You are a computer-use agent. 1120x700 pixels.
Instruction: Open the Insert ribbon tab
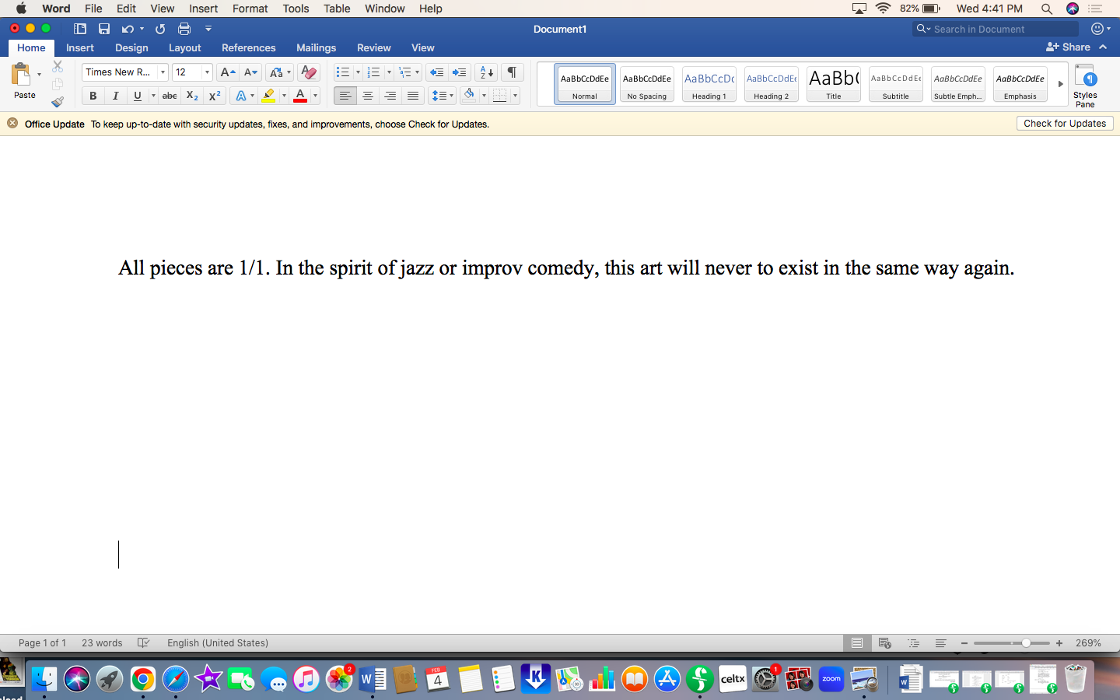click(80, 47)
